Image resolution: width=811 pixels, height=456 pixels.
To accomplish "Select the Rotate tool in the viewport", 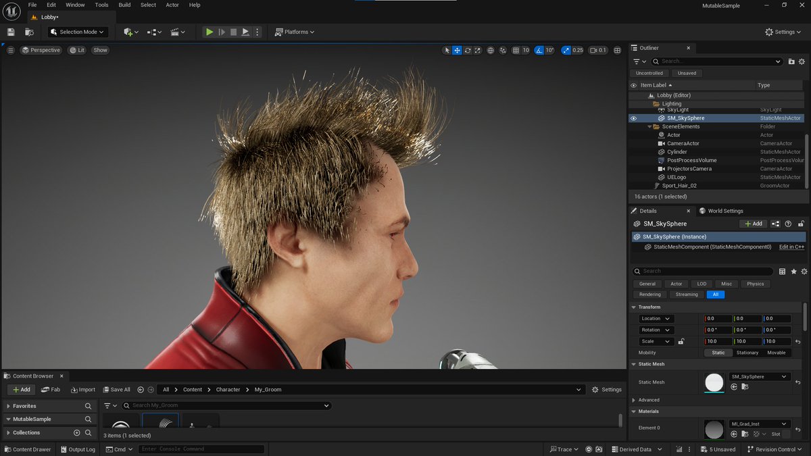I will (467, 50).
